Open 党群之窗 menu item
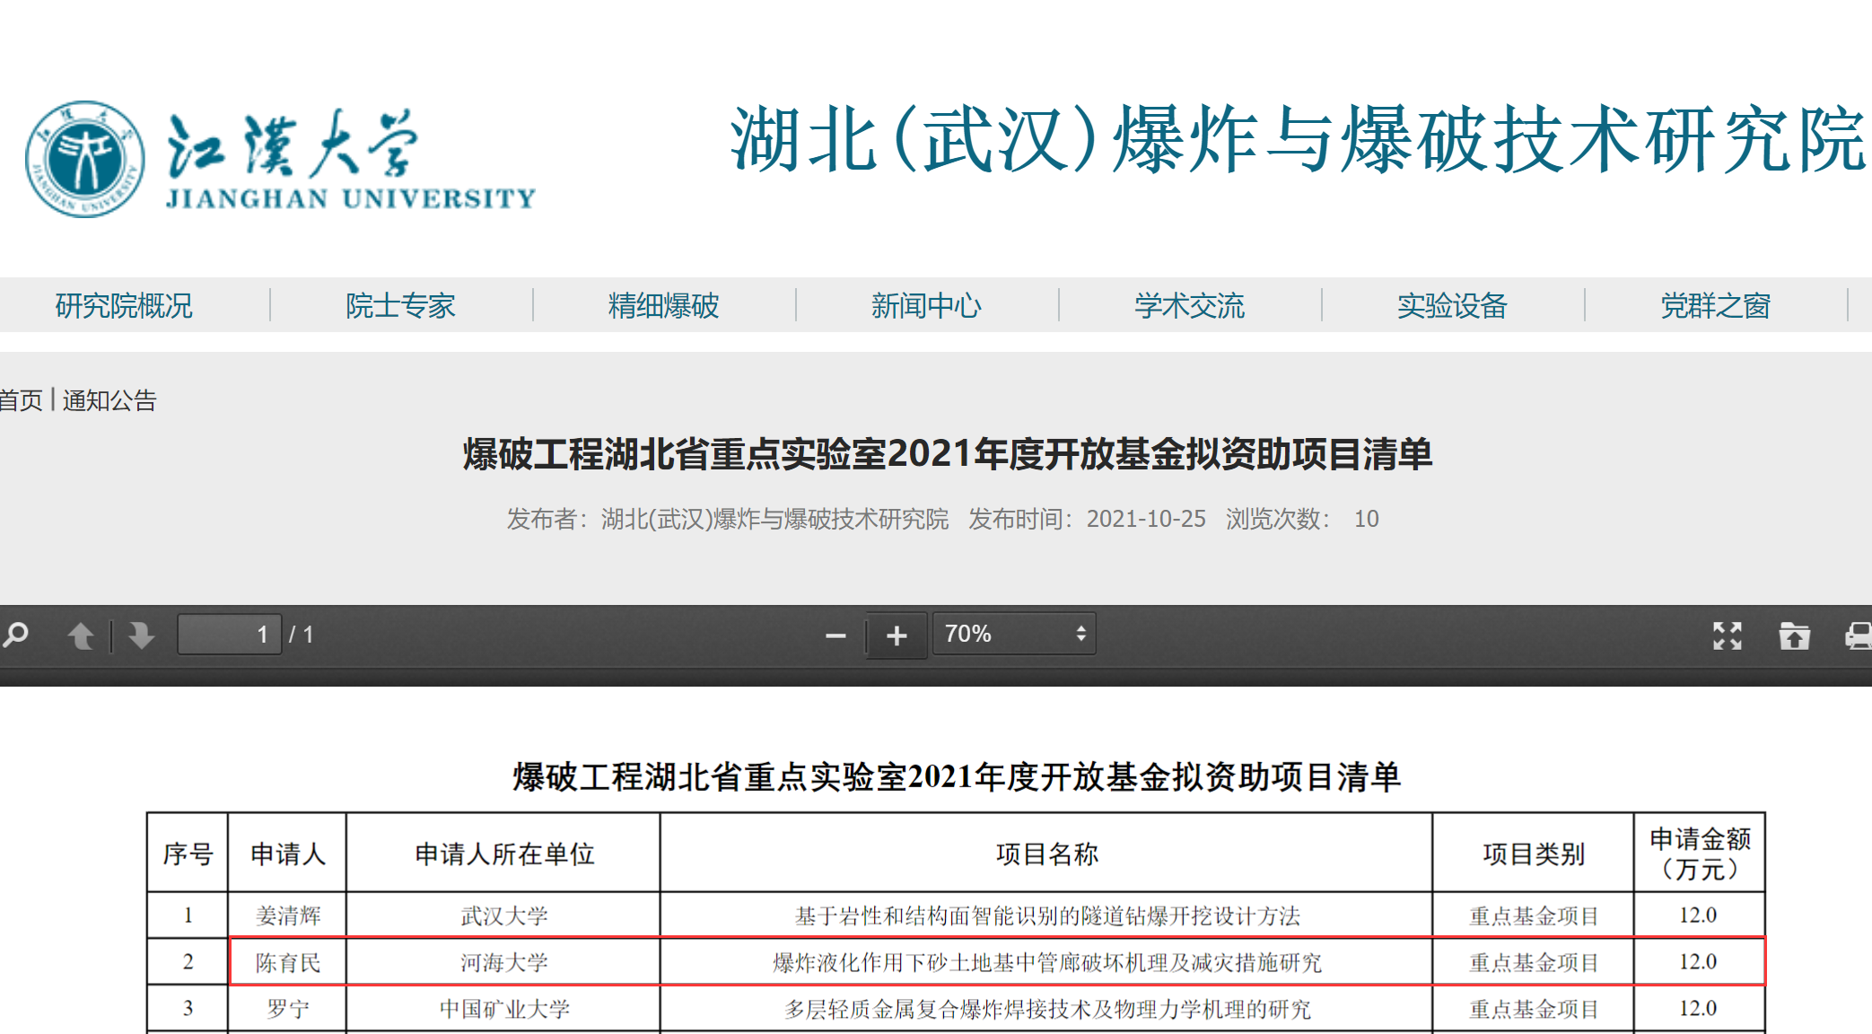This screenshot has width=1872, height=1034. (x=1715, y=305)
